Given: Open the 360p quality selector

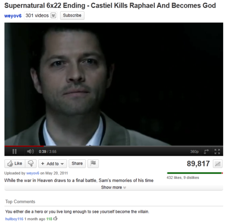Looking at the screenshot, I should click(195, 152).
